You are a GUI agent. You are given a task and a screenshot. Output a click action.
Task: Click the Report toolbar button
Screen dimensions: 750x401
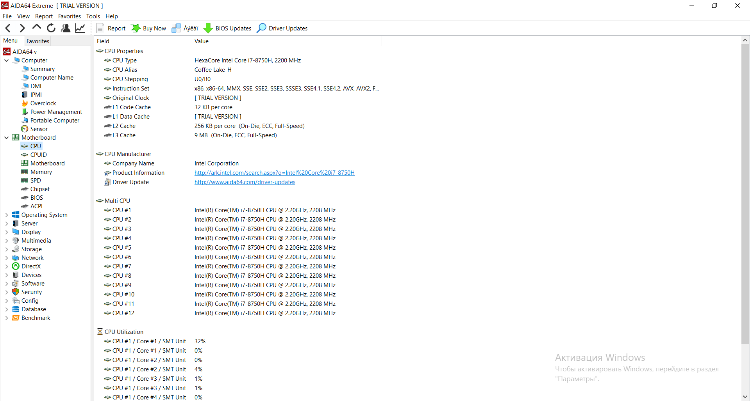point(111,28)
